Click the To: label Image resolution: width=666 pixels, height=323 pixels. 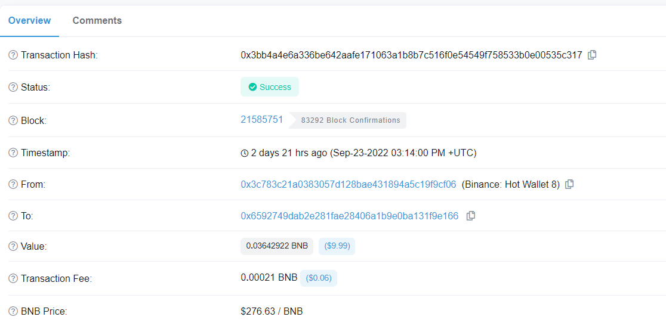(27, 216)
